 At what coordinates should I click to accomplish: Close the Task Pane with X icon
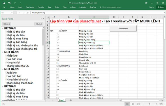click(43, 18)
